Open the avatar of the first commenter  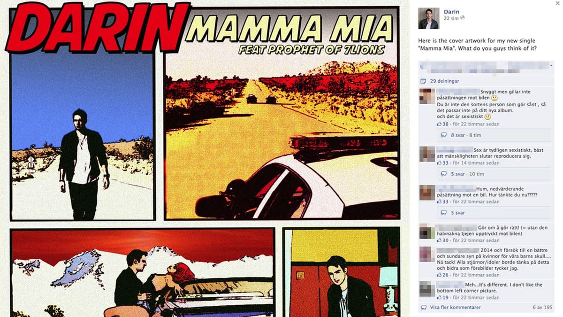(426, 96)
